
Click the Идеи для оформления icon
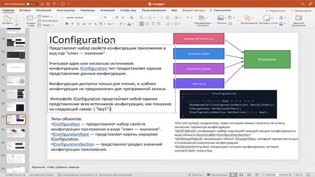click(x=298, y=18)
